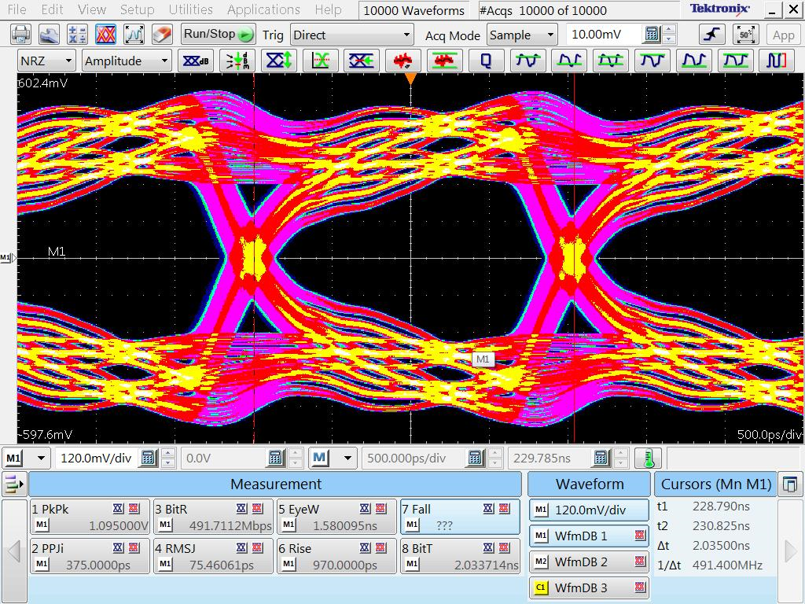Open the File menu

point(17,9)
